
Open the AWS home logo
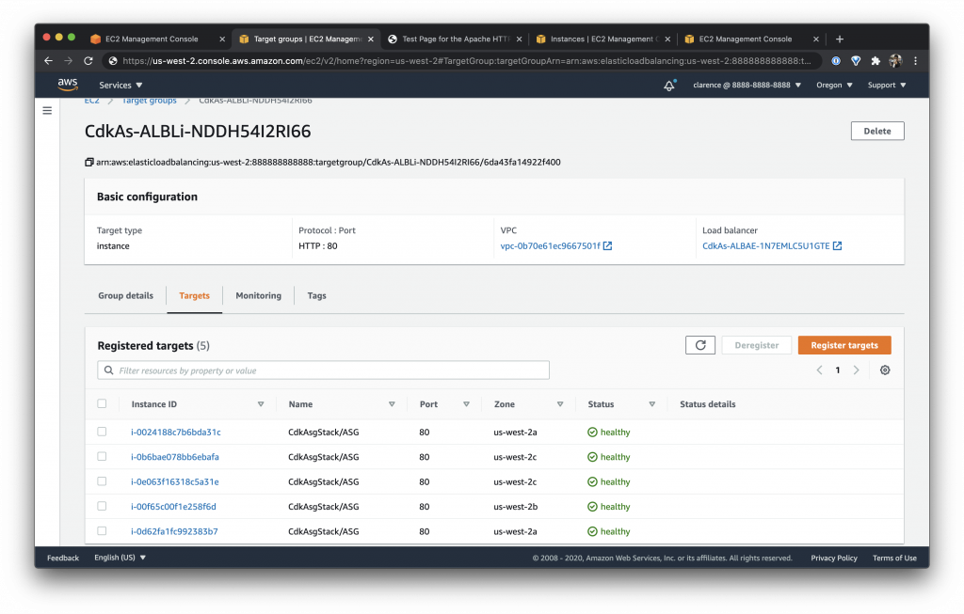[x=68, y=84]
